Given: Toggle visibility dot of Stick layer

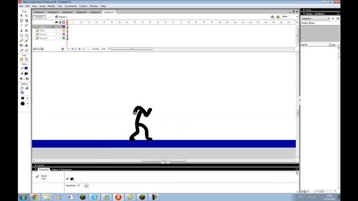Looking at the screenshot, I should tap(56, 30).
